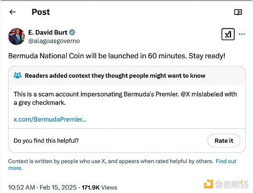Open the three-dot more options menu
The image size is (253, 193).
[x=242, y=34]
